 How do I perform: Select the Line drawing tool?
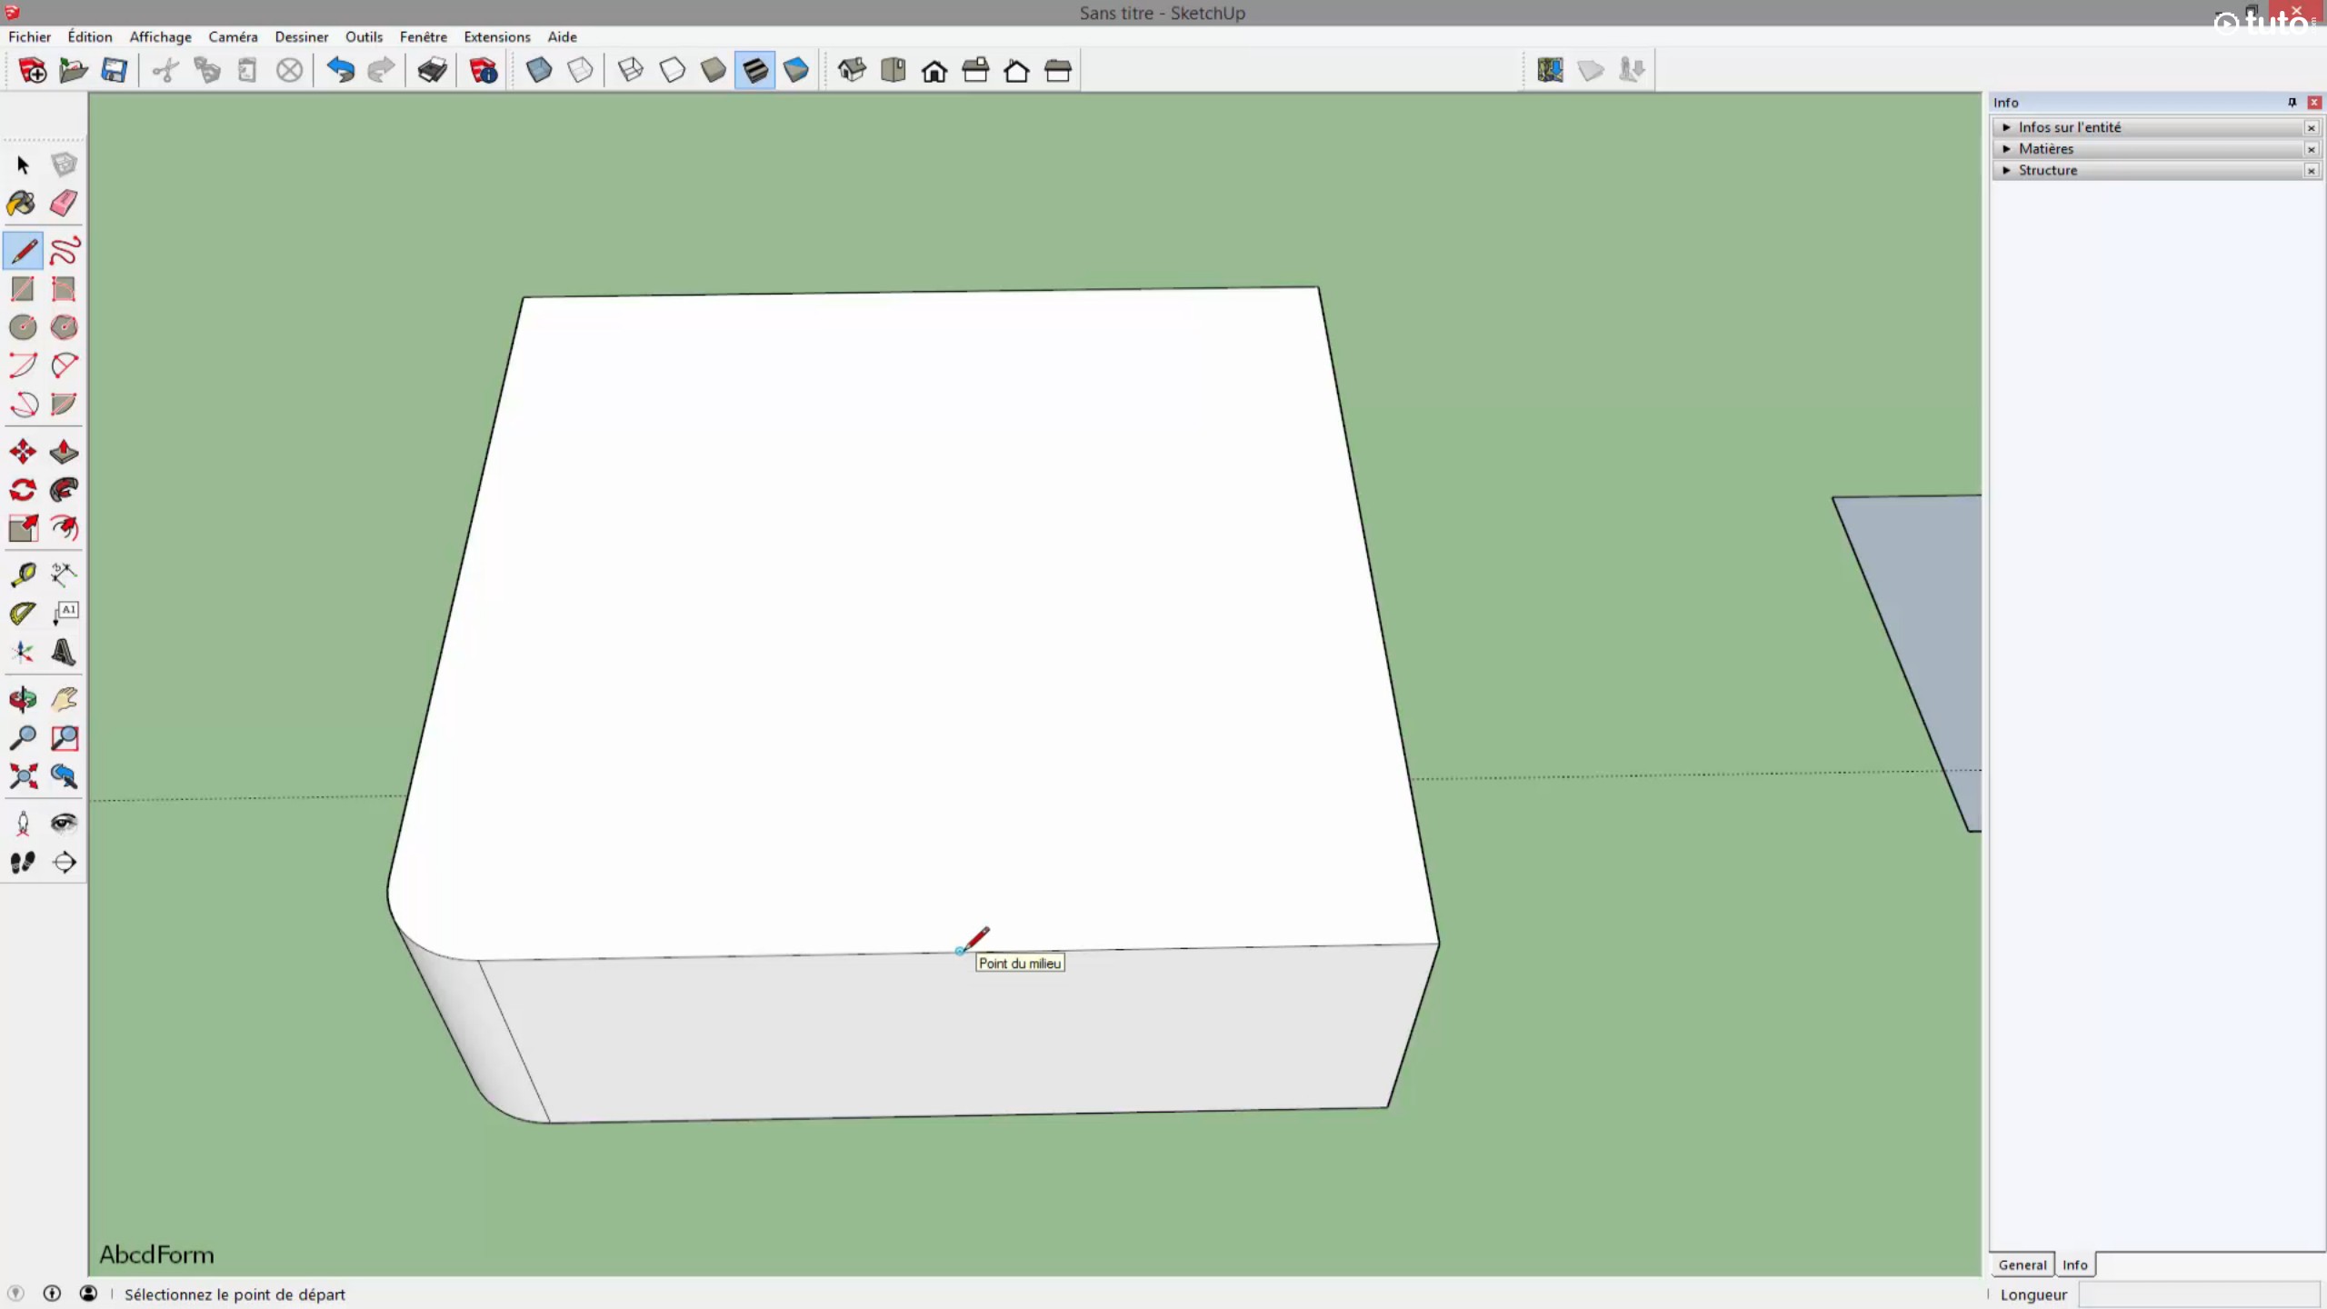pyautogui.click(x=23, y=249)
